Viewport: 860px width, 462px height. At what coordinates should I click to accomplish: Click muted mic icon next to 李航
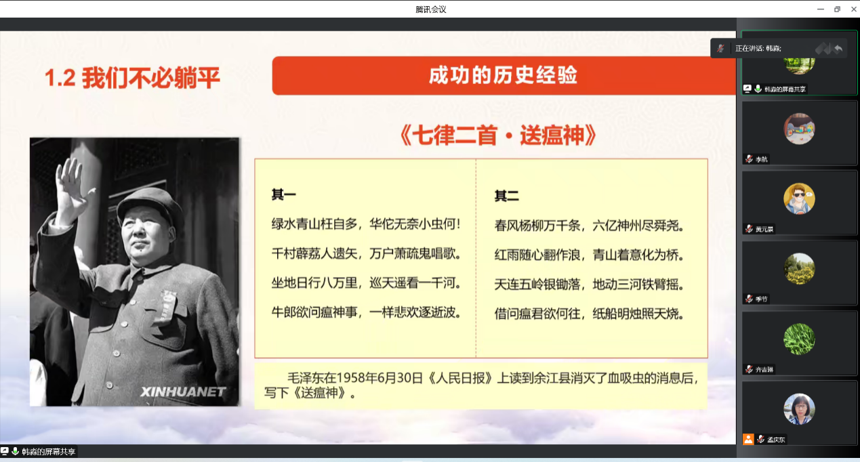[x=749, y=159]
